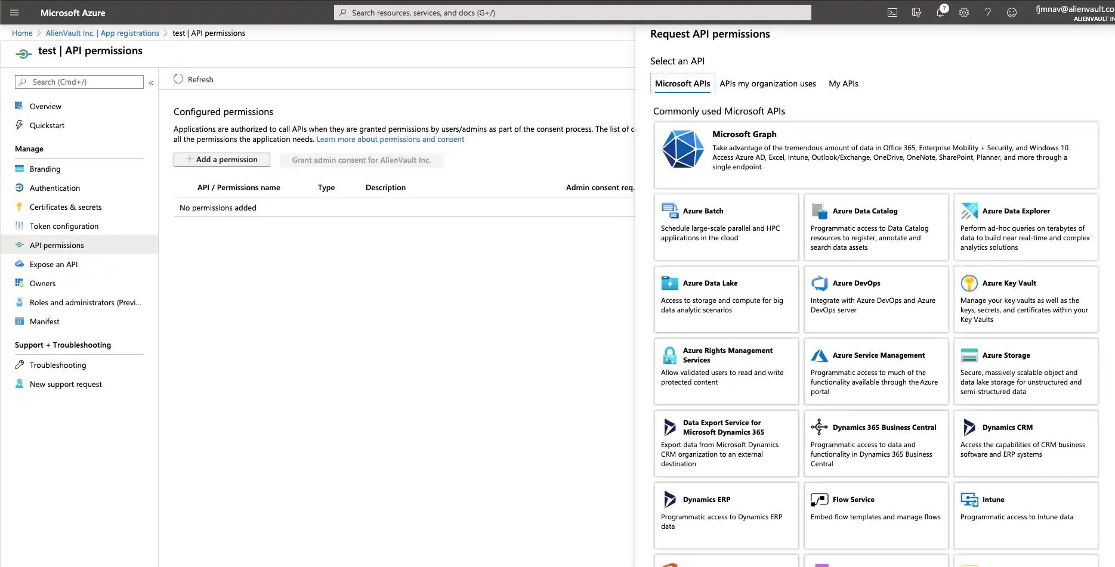Select the Dynamics 365 Business Central card
This screenshot has width=1115, height=567.
click(x=876, y=444)
